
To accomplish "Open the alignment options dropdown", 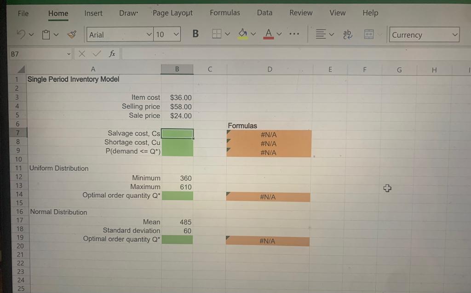I will [x=323, y=34].
